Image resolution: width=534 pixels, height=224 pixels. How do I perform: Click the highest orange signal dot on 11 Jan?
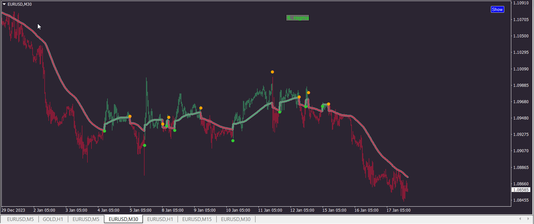coord(273,72)
